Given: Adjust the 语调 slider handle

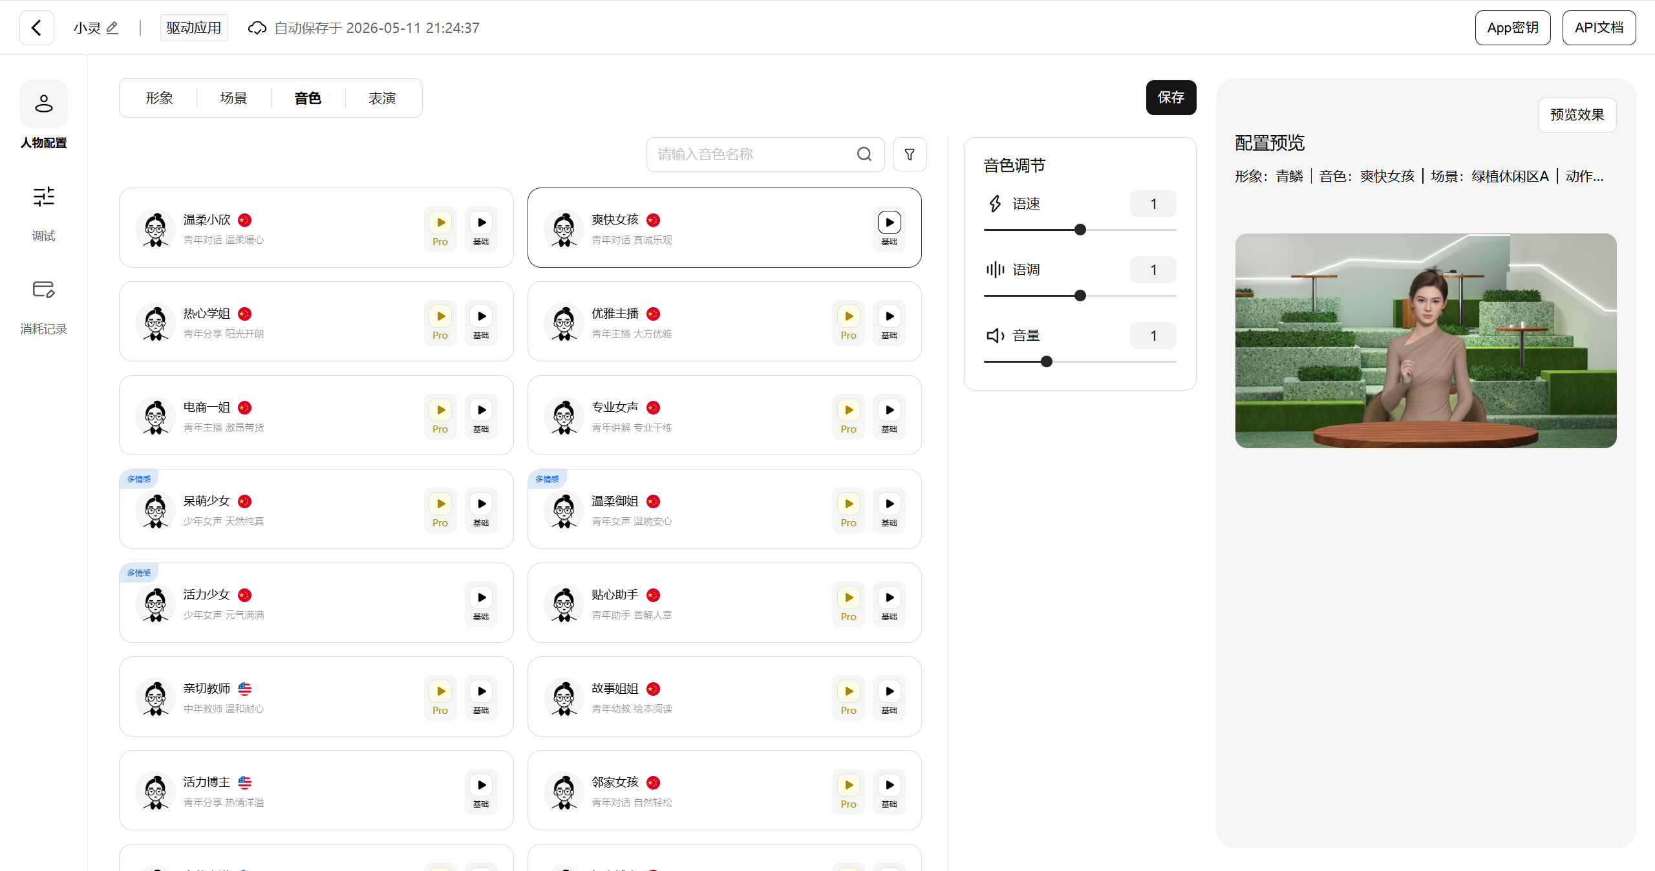Looking at the screenshot, I should coord(1080,296).
